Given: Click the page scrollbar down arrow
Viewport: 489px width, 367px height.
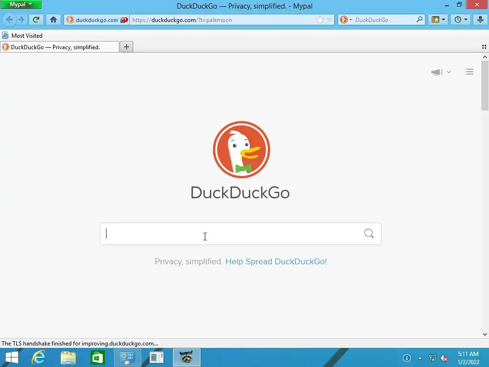Looking at the screenshot, I should tap(485, 335).
